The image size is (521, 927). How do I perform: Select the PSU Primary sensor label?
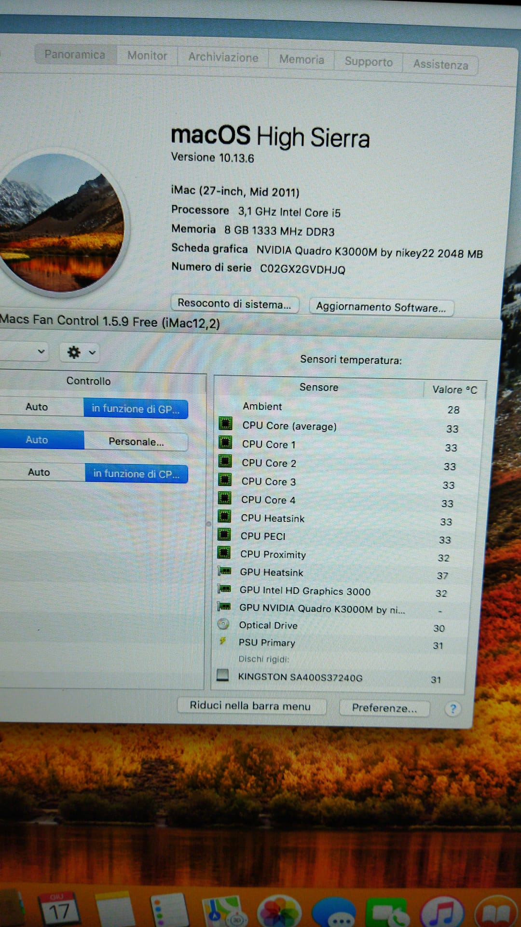click(267, 642)
